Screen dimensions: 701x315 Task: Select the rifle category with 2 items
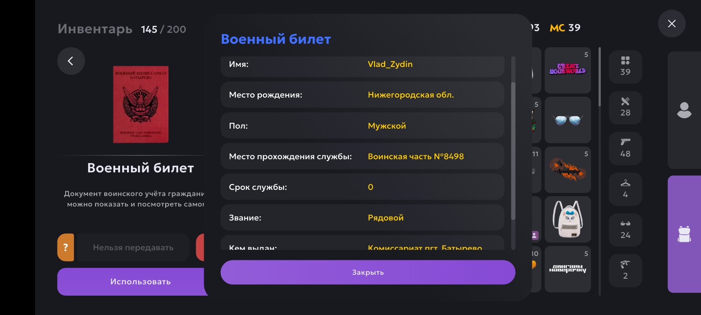pyautogui.click(x=625, y=270)
